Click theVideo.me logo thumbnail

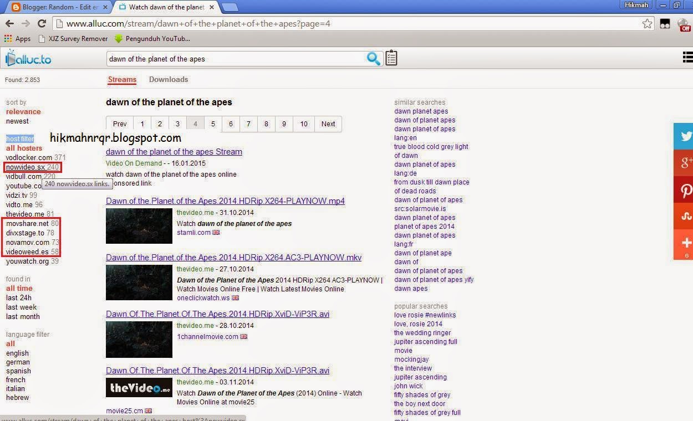[x=139, y=388]
